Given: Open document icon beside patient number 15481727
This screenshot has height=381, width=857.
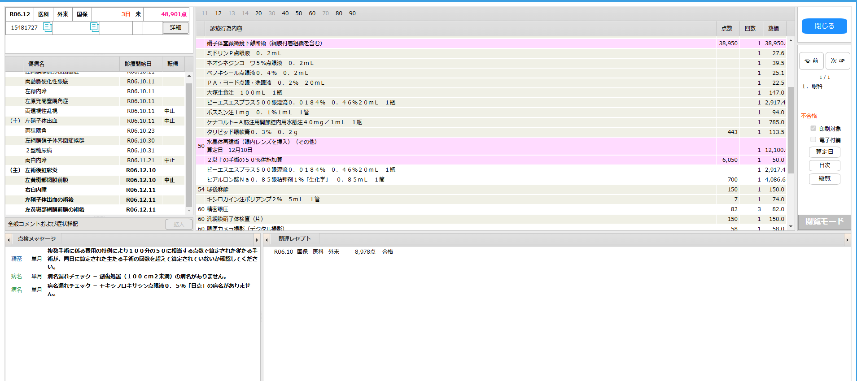Looking at the screenshot, I should coord(47,27).
